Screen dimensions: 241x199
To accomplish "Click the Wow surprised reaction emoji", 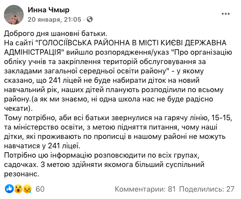I will (x=18, y=189).
